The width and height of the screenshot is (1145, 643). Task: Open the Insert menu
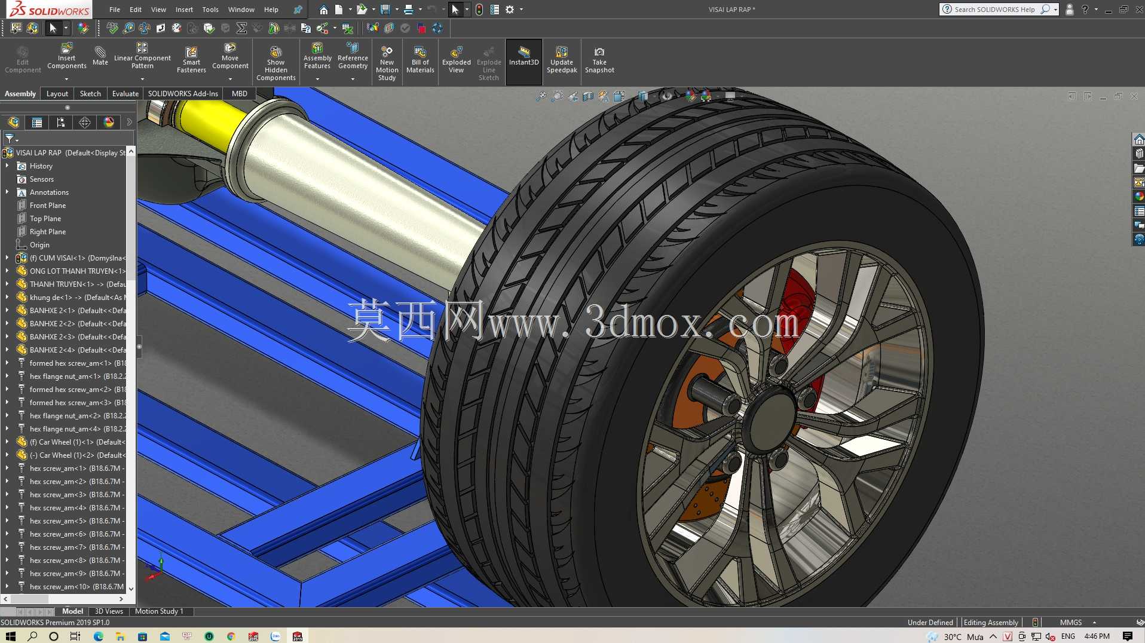click(x=184, y=10)
